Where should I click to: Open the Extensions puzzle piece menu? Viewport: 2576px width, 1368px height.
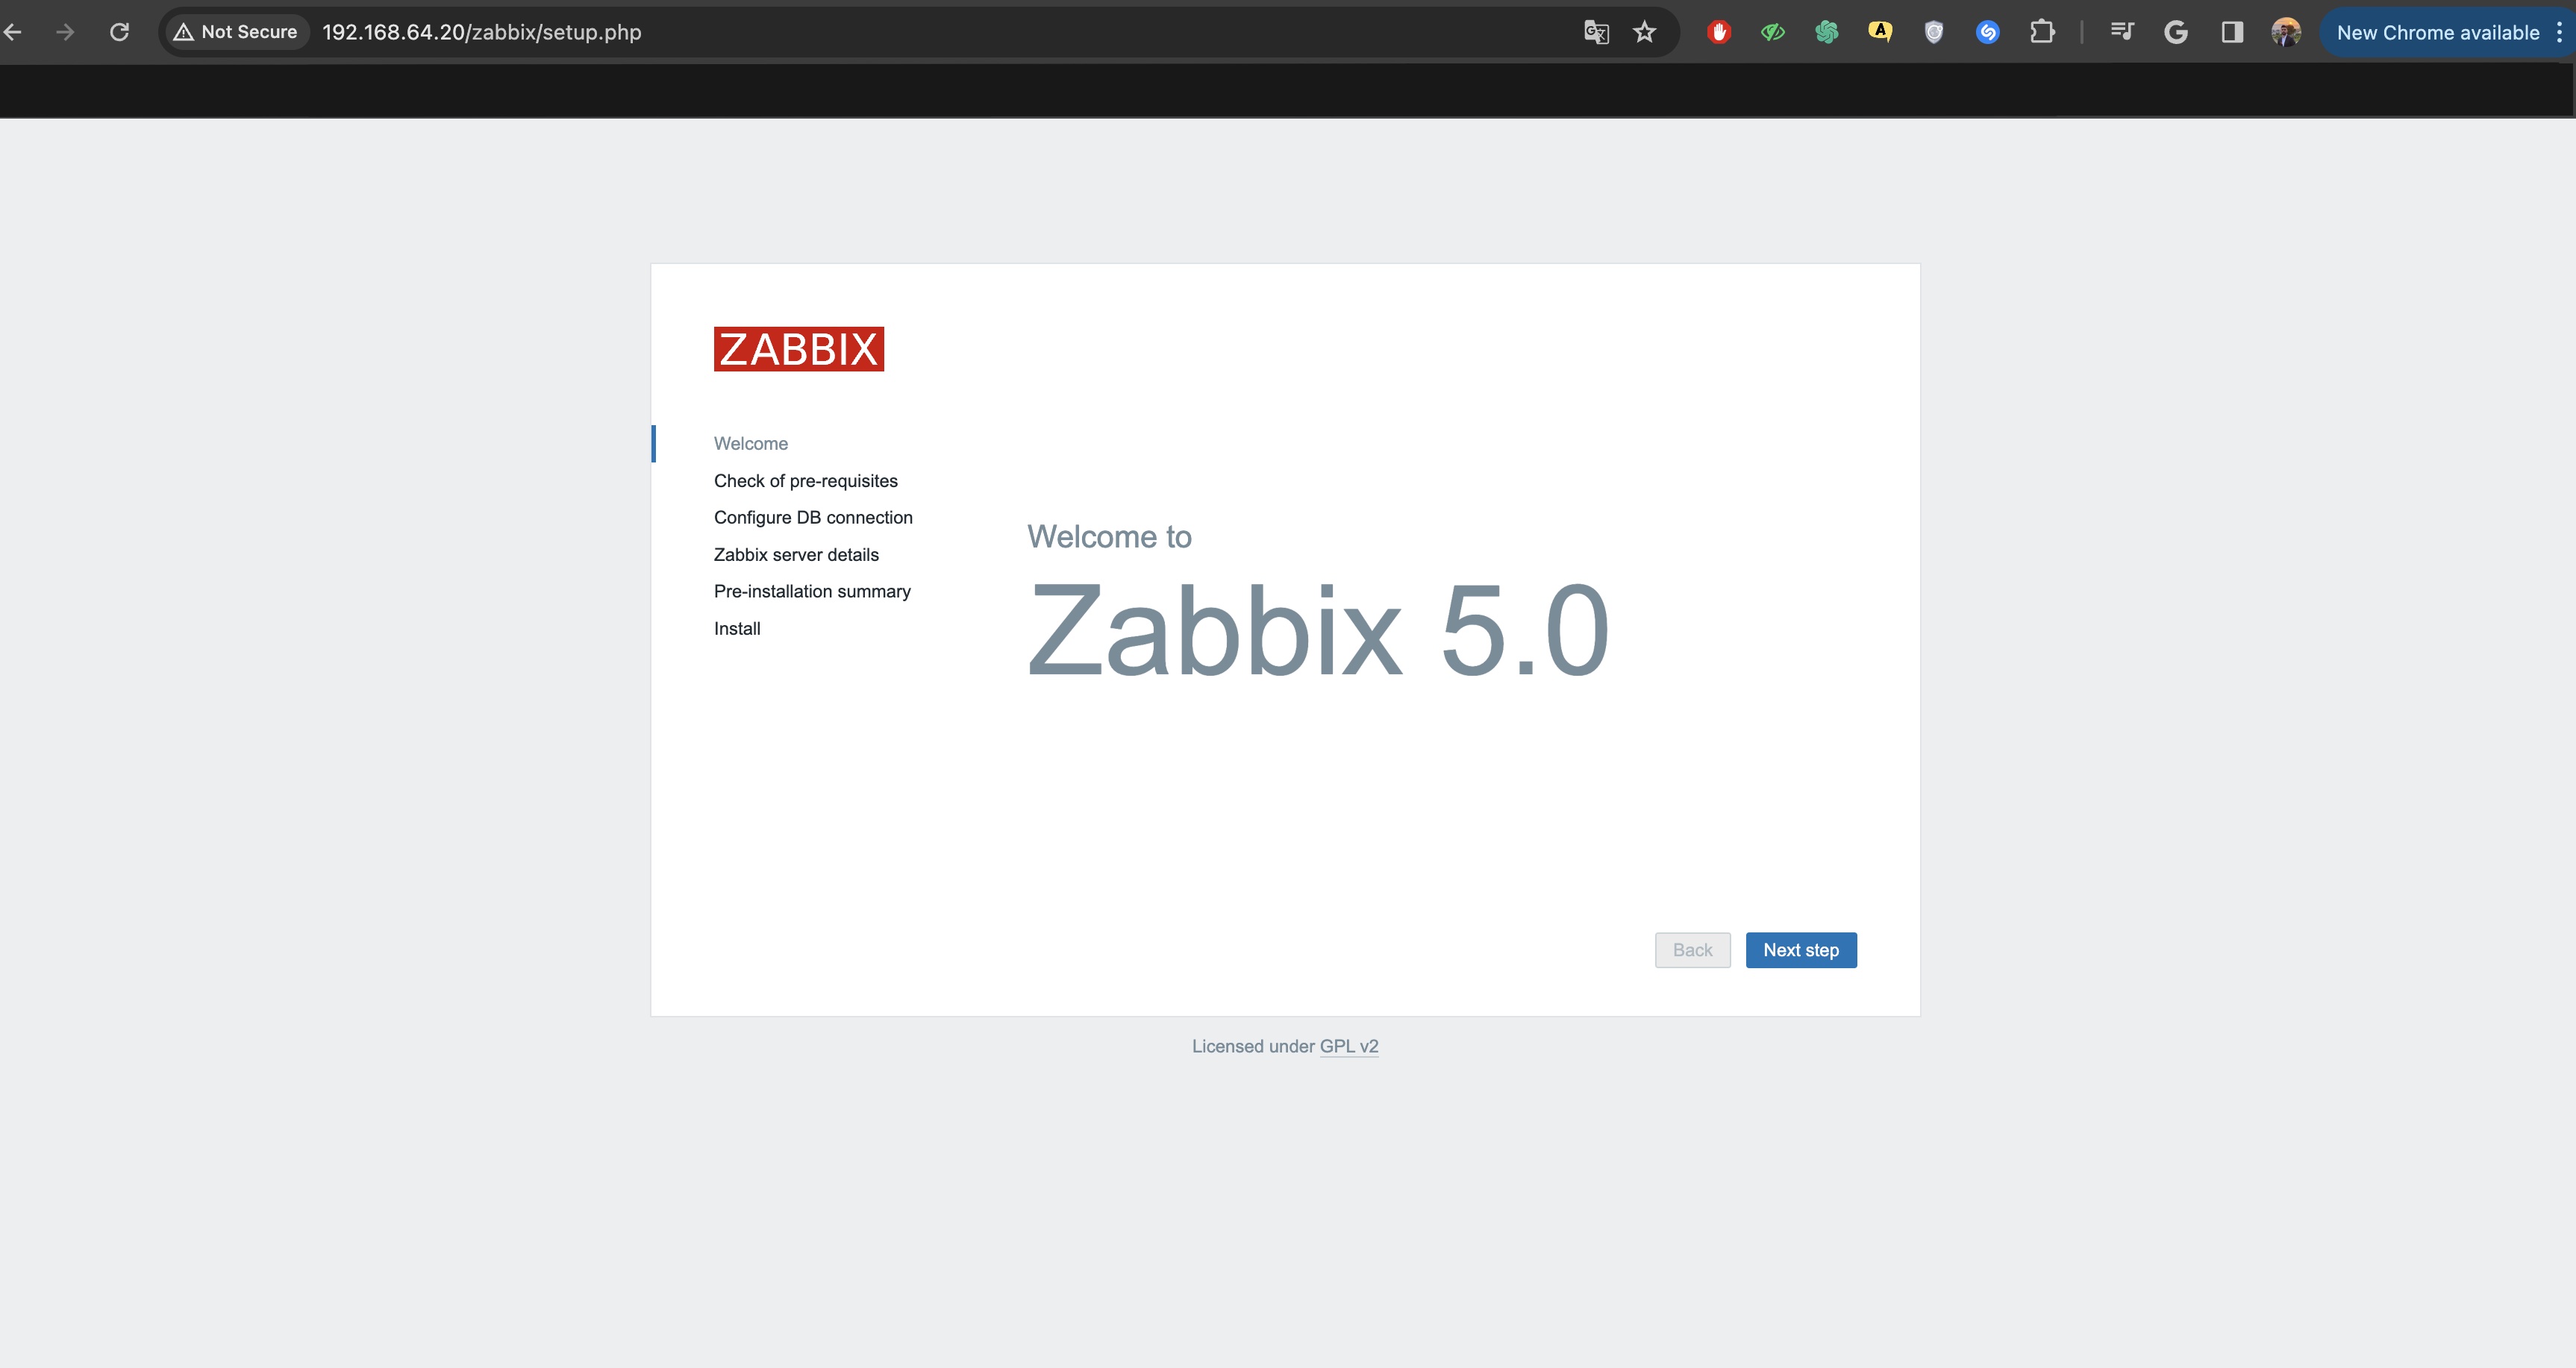click(2042, 32)
